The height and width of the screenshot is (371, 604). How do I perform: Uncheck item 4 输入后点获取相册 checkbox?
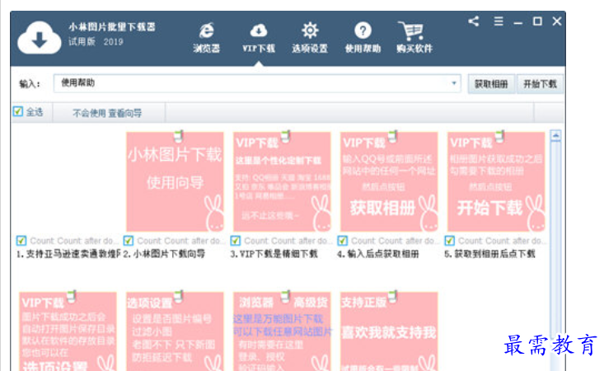coord(343,241)
